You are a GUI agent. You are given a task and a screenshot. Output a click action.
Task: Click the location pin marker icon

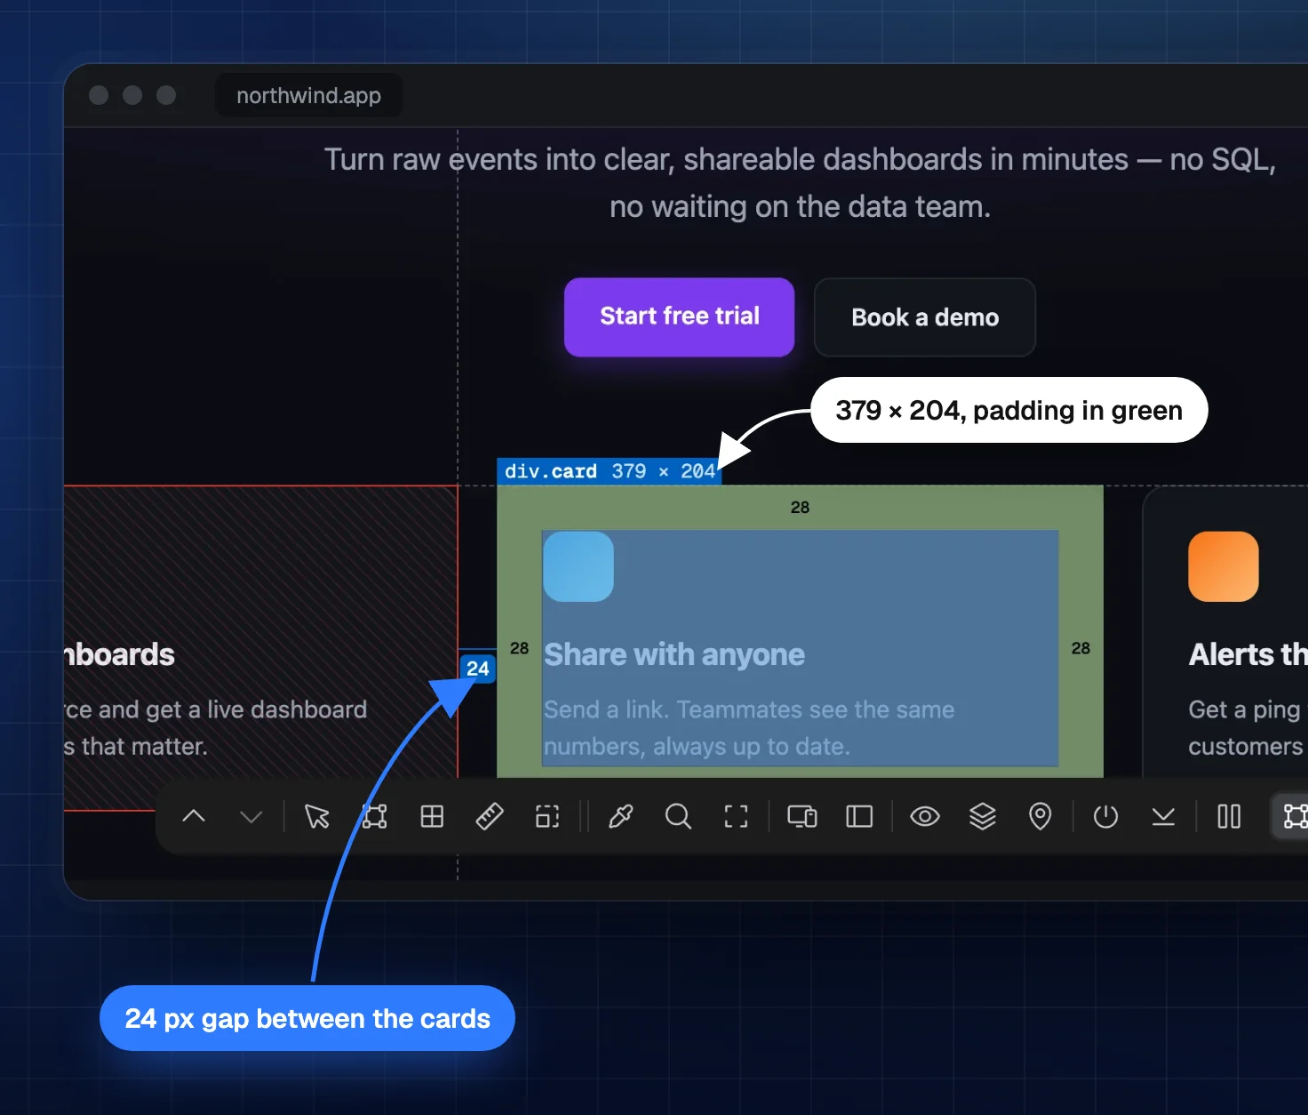click(x=1040, y=816)
